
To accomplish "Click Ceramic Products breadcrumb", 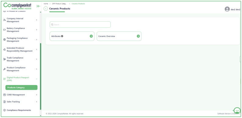I will [78, 4].
